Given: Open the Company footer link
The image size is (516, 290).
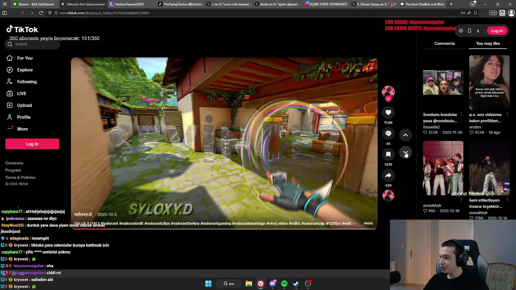Looking at the screenshot, I should click(x=14, y=163).
